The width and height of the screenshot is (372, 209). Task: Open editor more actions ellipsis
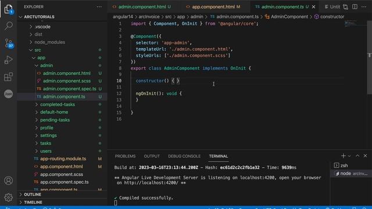(364, 7)
